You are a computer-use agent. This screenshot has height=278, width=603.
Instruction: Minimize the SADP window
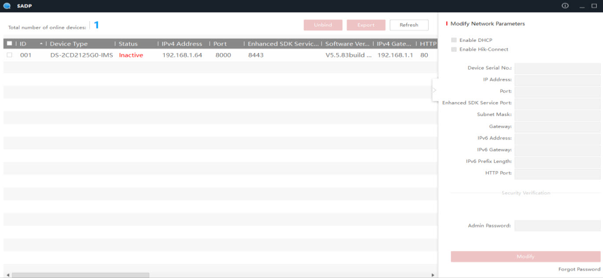pos(582,6)
